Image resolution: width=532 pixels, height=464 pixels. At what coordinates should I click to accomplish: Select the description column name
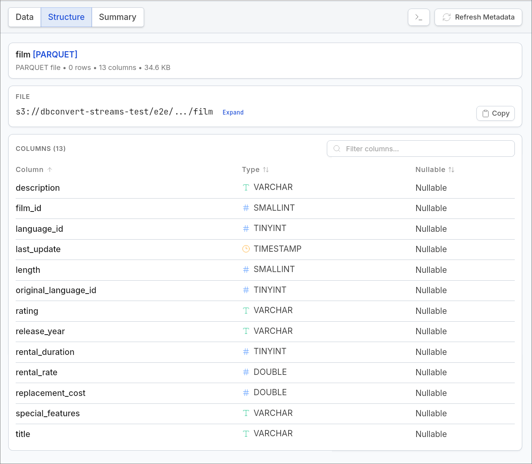pyautogui.click(x=38, y=188)
